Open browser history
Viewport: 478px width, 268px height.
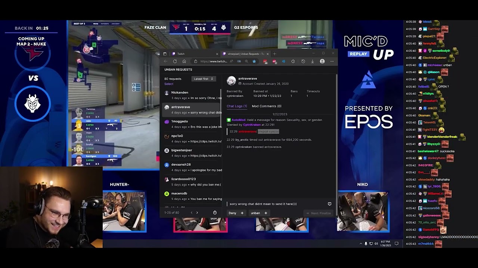(303, 61)
